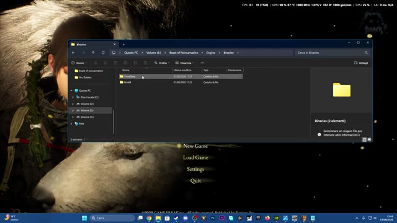Screen dimensions: 397x223
Task: Sort by Nome column header
Action: [x=146, y=70]
